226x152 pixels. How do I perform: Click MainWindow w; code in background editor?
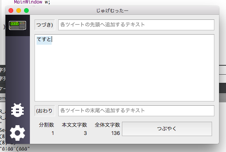click(x=32, y=2)
